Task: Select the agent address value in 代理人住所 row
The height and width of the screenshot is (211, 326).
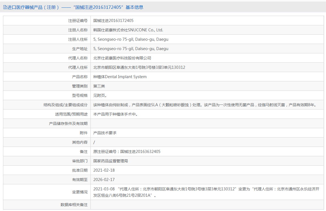Action: tap(139, 67)
